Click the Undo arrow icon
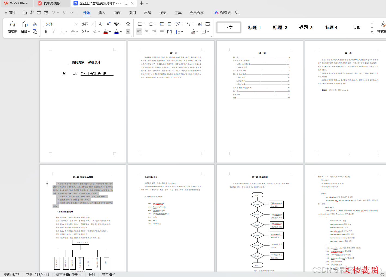Image resolution: width=386 pixels, height=277 pixels. pyautogui.click(x=54, y=13)
